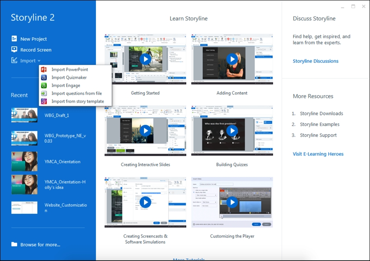The height and width of the screenshot is (261, 370).
Task: Open Storyline Support resource
Action: [318, 135]
